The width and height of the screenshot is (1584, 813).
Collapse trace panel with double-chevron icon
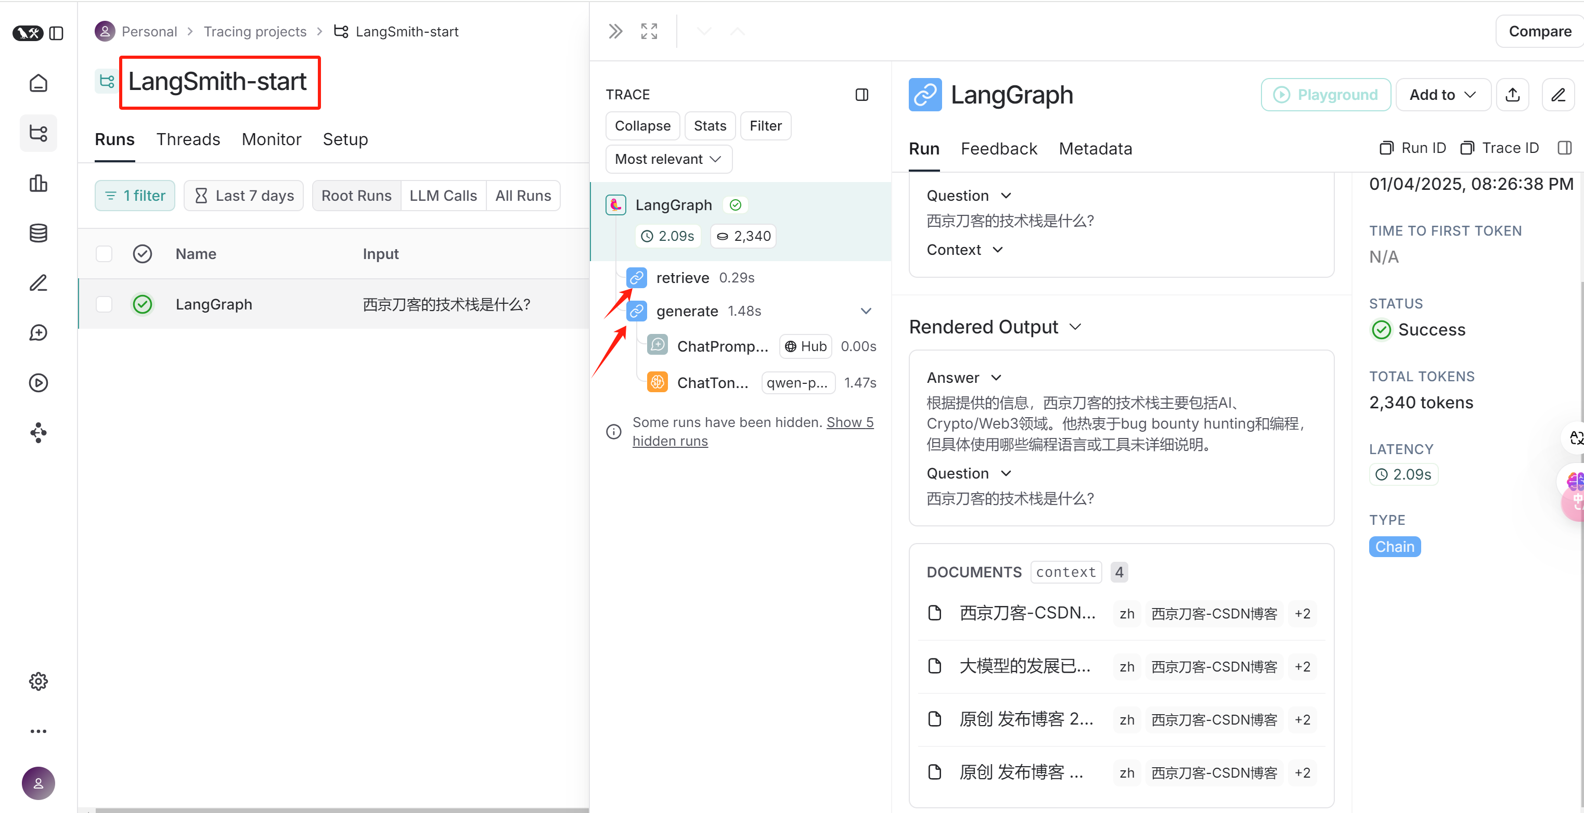615,31
